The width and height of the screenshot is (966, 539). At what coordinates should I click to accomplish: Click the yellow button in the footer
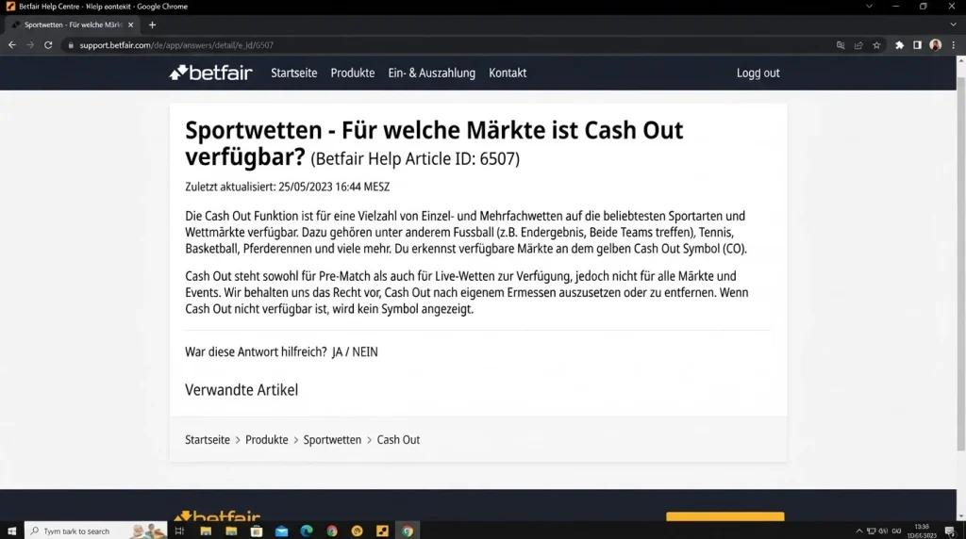tap(725, 516)
